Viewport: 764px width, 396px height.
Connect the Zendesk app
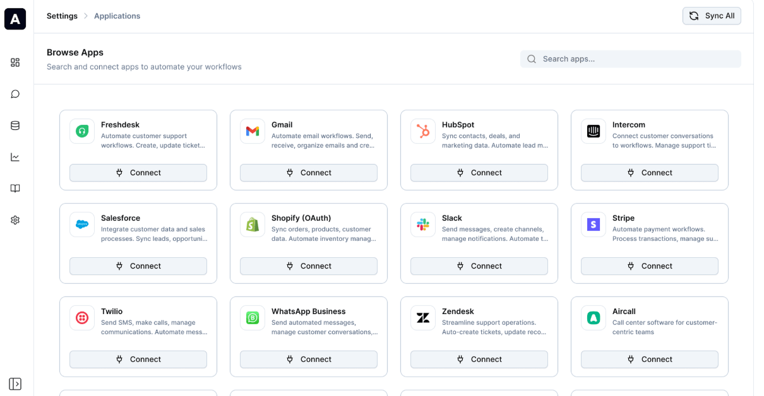pyautogui.click(x=479, y=359)
